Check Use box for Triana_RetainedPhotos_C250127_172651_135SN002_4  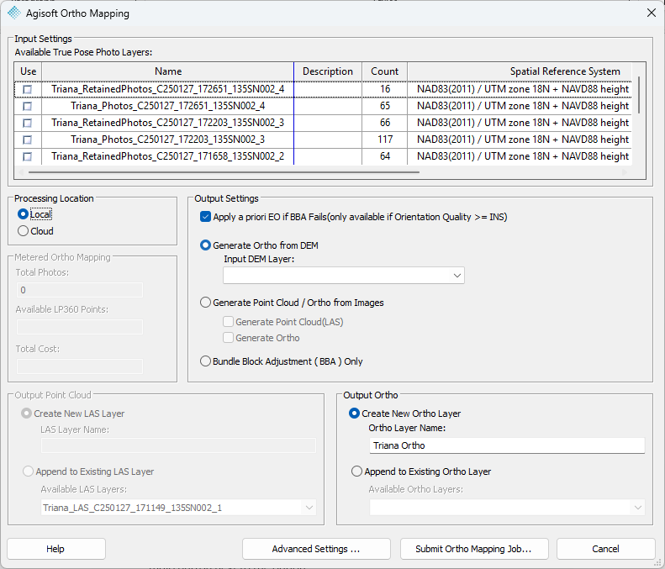pyautogui.click(x=28, y=89)
